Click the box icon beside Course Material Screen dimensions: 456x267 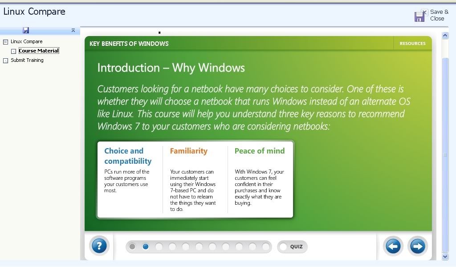(13, 51)
